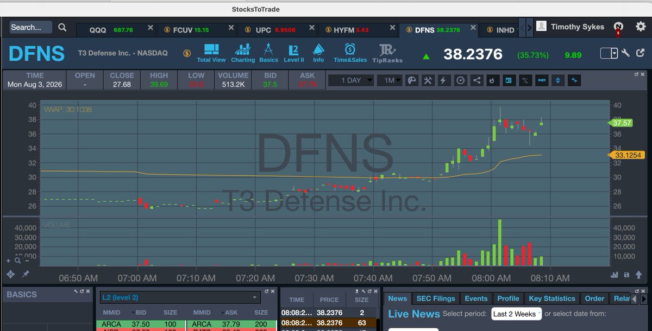The height and width of the screenshot is (331, 652).
Task: Open the 1M interval dropdown
Action: coord(390,80)
